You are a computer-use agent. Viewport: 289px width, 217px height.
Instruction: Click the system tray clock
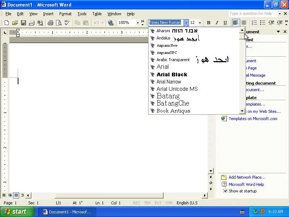[x=276, y=212]
